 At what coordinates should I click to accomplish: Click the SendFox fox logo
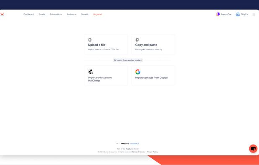[2, 14]
